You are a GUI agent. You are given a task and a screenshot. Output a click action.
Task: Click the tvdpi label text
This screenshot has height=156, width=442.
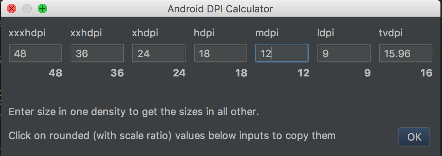[x=391, y=33]
